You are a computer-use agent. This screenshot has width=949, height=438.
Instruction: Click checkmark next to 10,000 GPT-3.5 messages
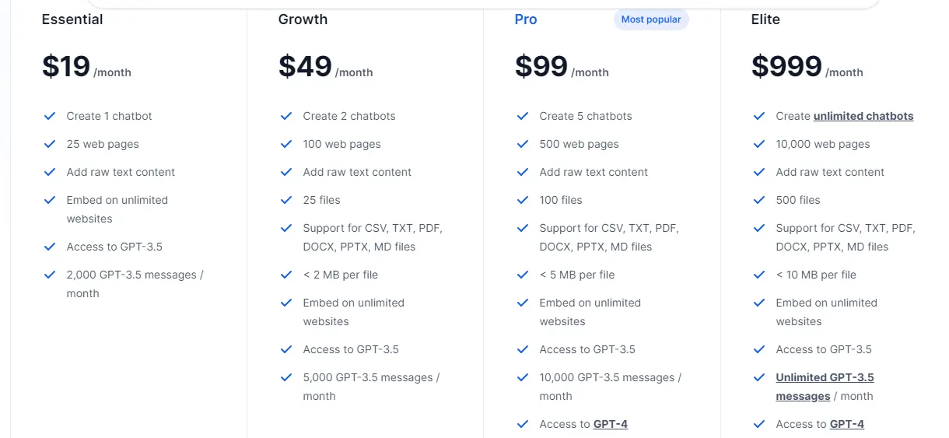[523, 377]
